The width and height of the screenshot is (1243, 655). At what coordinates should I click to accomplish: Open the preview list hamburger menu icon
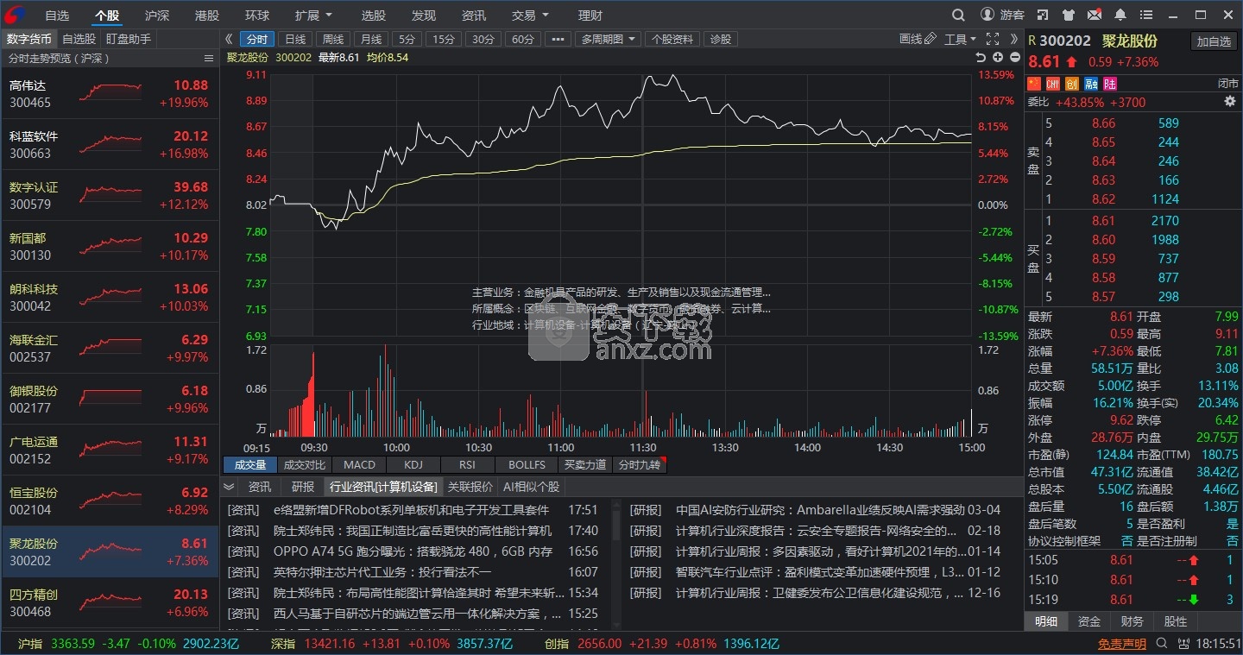(208, 58)
